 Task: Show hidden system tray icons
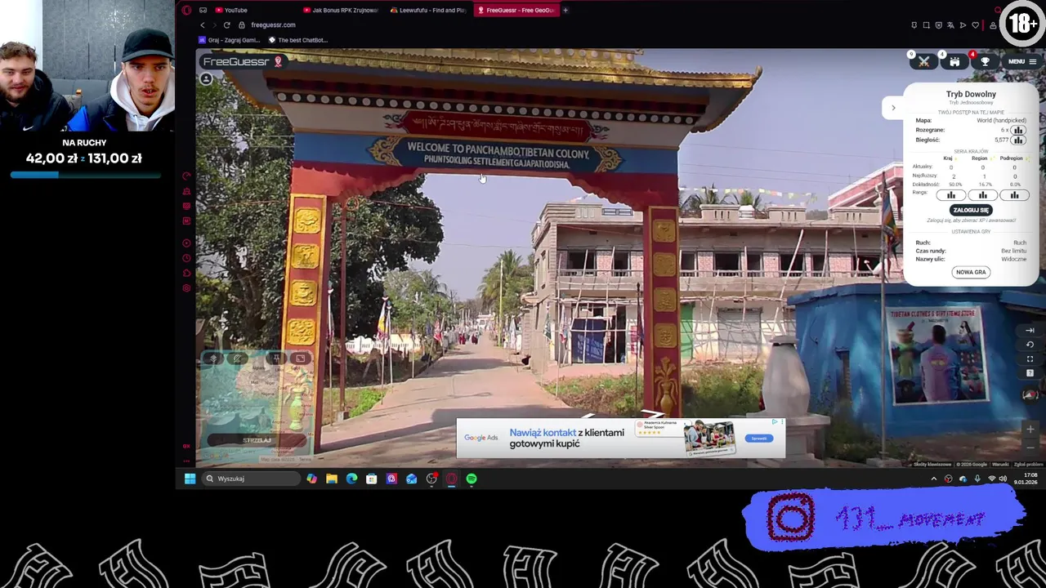coord(934,479)
